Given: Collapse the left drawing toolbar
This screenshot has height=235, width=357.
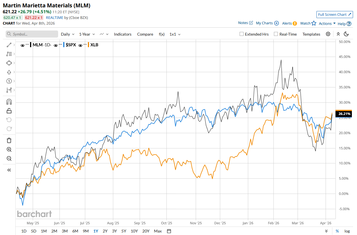Looking at the screenshot, I should click(x=9, y=170).
